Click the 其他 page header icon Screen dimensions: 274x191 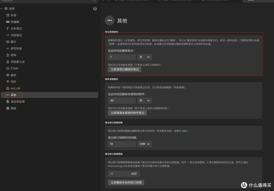109,21
